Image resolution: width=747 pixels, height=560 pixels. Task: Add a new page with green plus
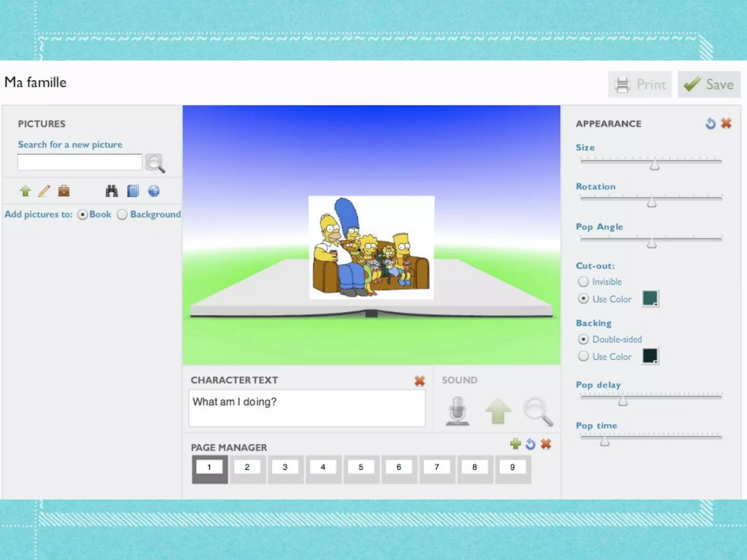click(x=515, y=444)
